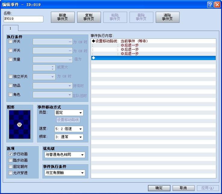Image resolution: width=222 pixels, height=194 pixels.
Task: Select the second 后退一步 line
Action: (154, 50)
